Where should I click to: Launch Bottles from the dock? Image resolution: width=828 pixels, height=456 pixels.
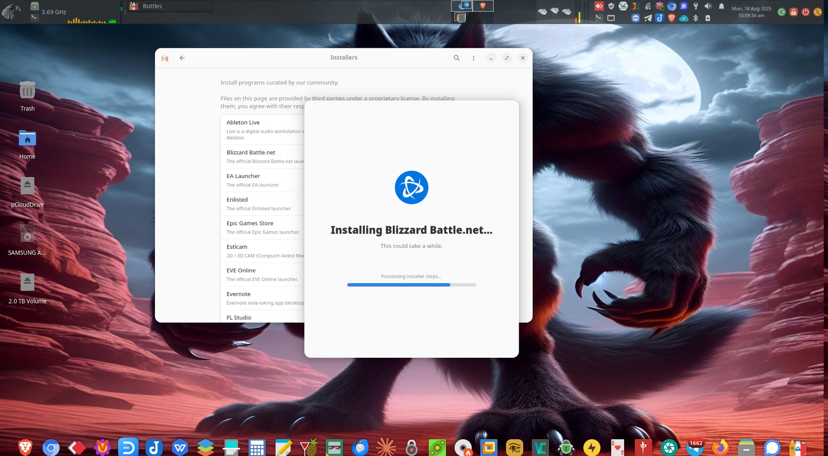(798, 447)
